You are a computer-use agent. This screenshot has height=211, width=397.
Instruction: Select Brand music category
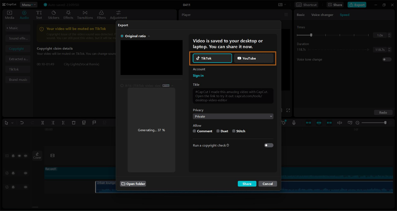click(18, 80)
